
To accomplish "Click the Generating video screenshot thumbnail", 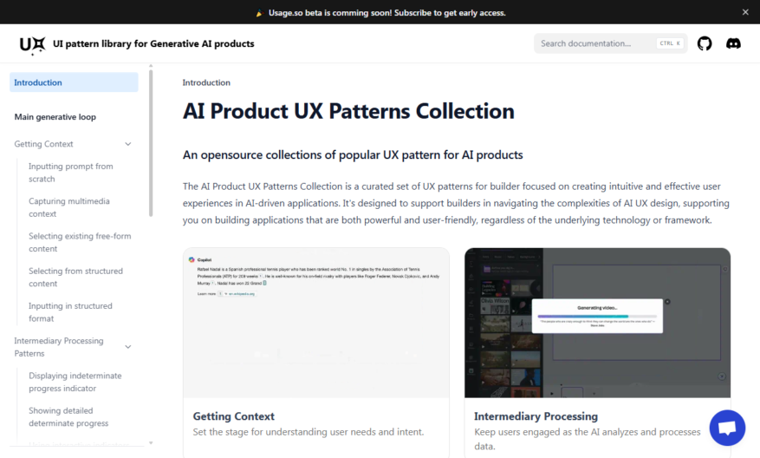I will 597,324.
